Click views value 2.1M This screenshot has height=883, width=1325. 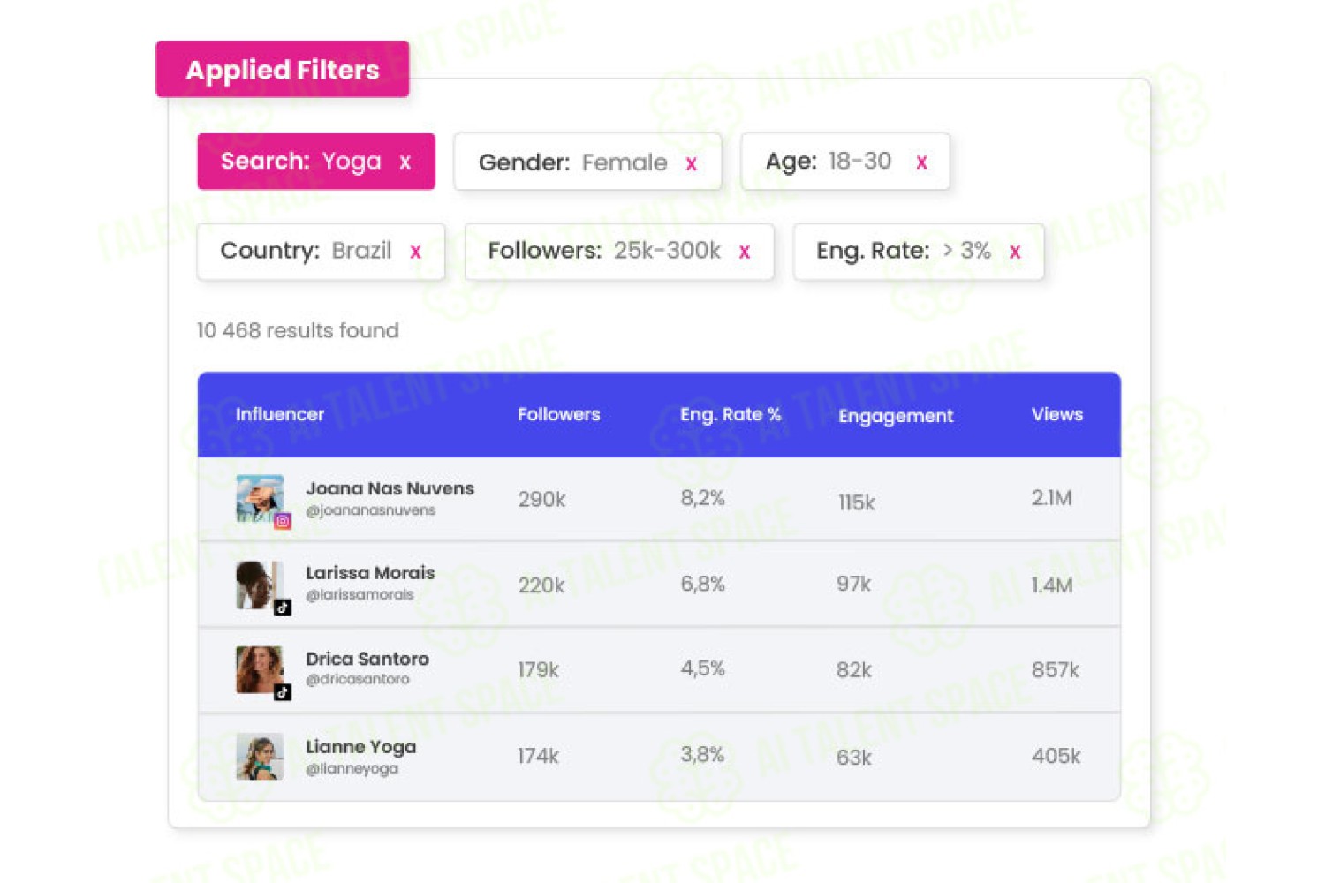[x=1051, y=498]
